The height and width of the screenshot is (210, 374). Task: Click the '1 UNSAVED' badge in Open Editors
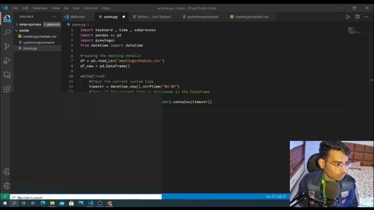click(52, 24)
